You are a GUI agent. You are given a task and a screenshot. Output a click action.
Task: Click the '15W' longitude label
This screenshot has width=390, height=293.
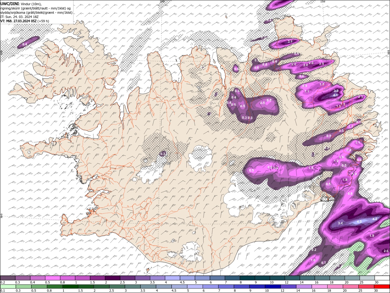pyautogui.click(x=323, y=2)
